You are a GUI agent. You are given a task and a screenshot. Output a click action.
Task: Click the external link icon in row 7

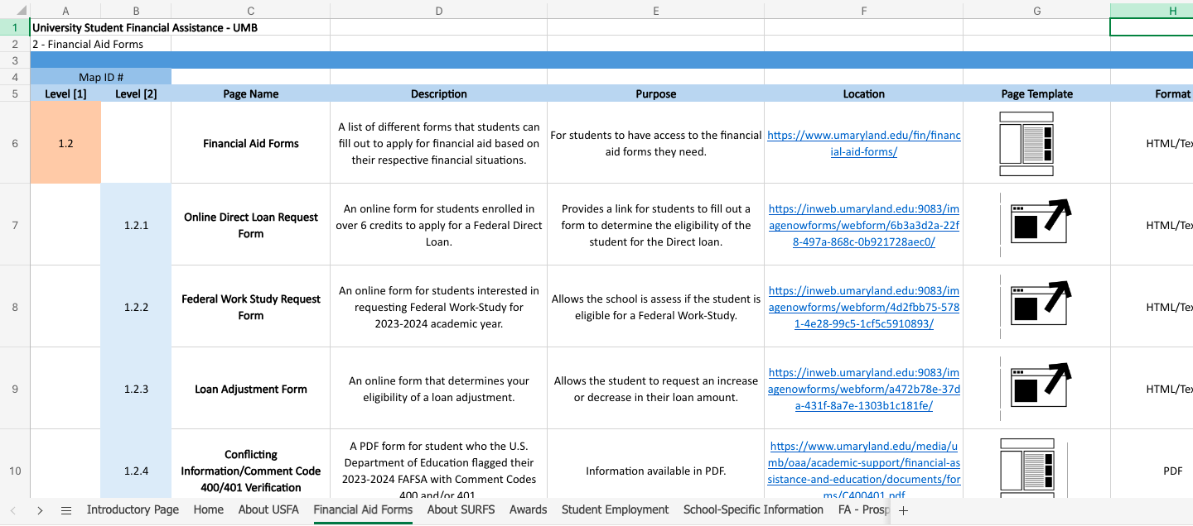tap(1041, 222)
